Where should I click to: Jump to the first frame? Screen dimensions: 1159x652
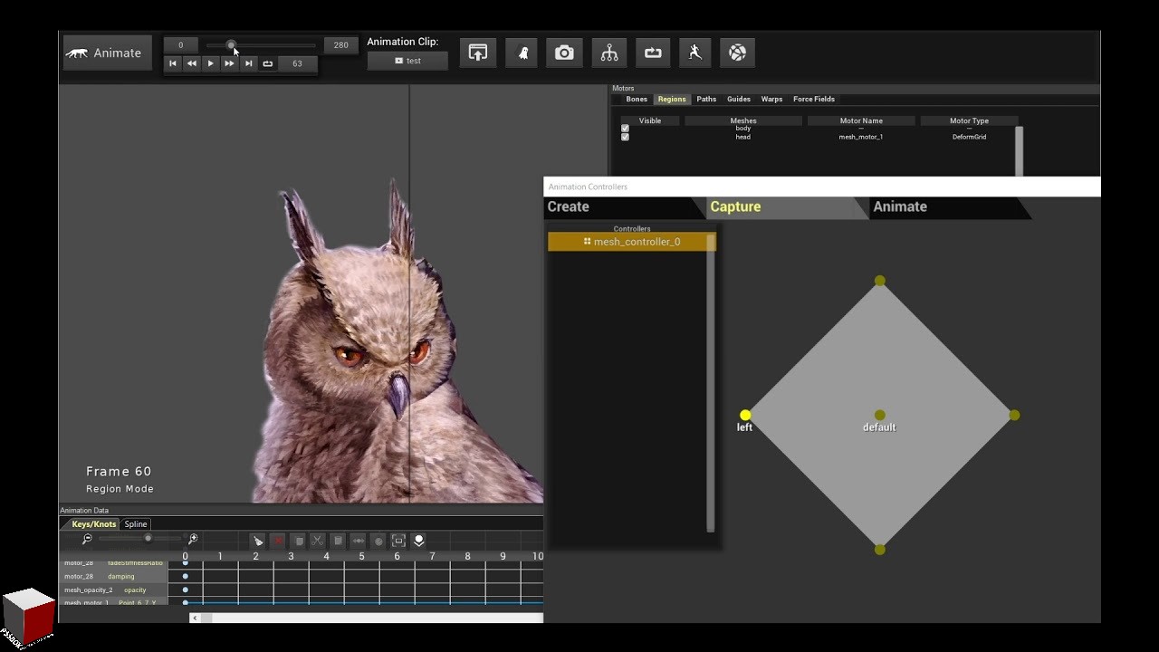173,63
